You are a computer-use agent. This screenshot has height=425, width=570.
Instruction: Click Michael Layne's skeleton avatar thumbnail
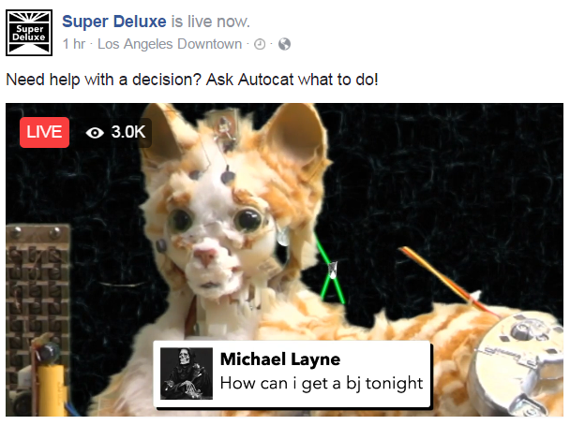pyautogui.click(x=187, y=374)
